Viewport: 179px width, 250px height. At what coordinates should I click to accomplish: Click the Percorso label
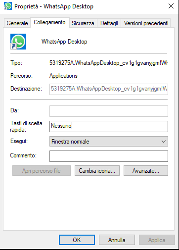[x=21, y=76]
